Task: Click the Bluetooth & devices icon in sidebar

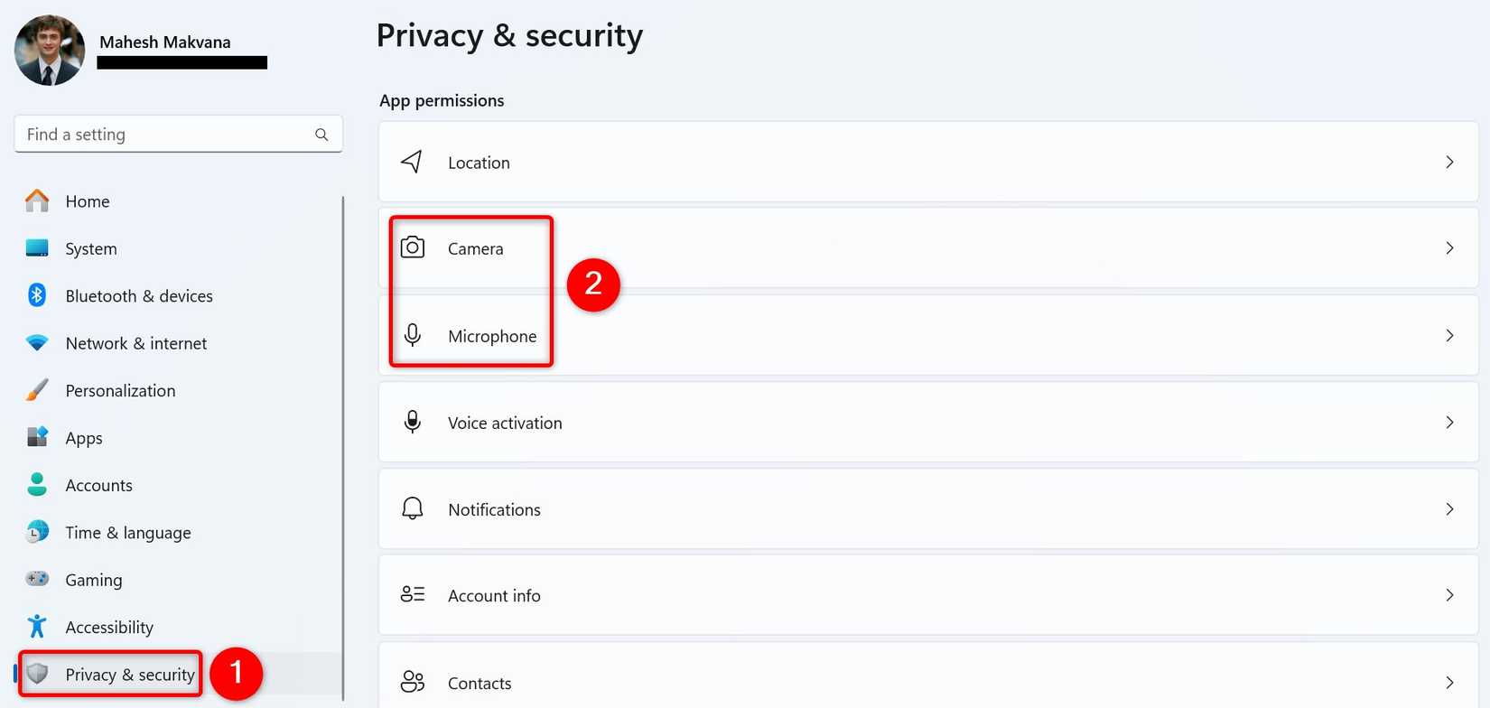Action: click(x=36, y=295)
